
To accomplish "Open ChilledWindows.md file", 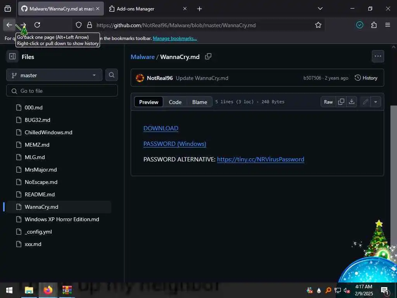I will pyautogui.click(x=48, y=132).
